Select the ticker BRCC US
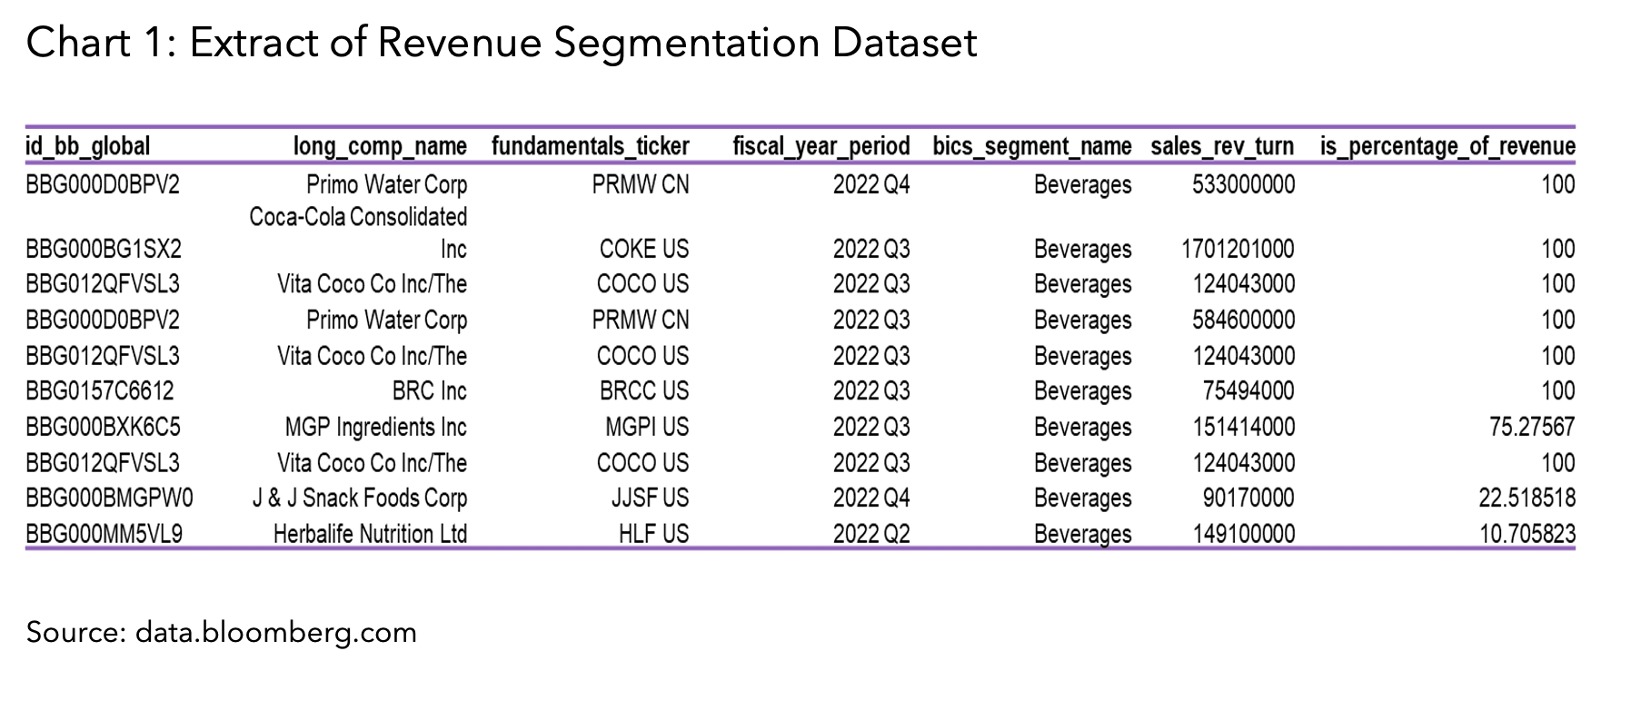 pos(644,391)
